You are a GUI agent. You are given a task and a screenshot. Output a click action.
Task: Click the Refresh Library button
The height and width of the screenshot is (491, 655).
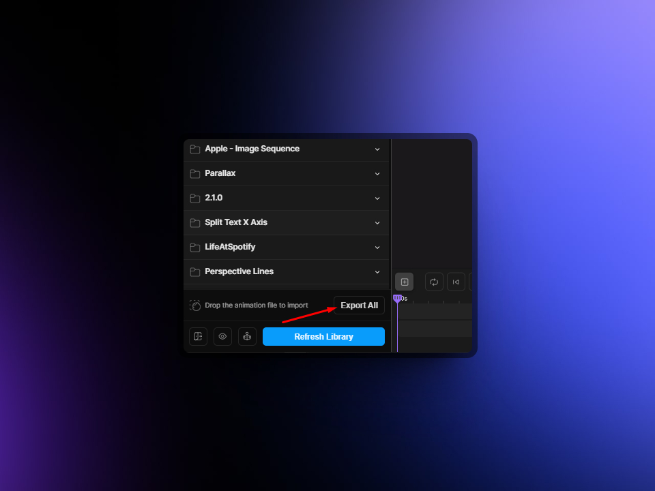point(323,336)
